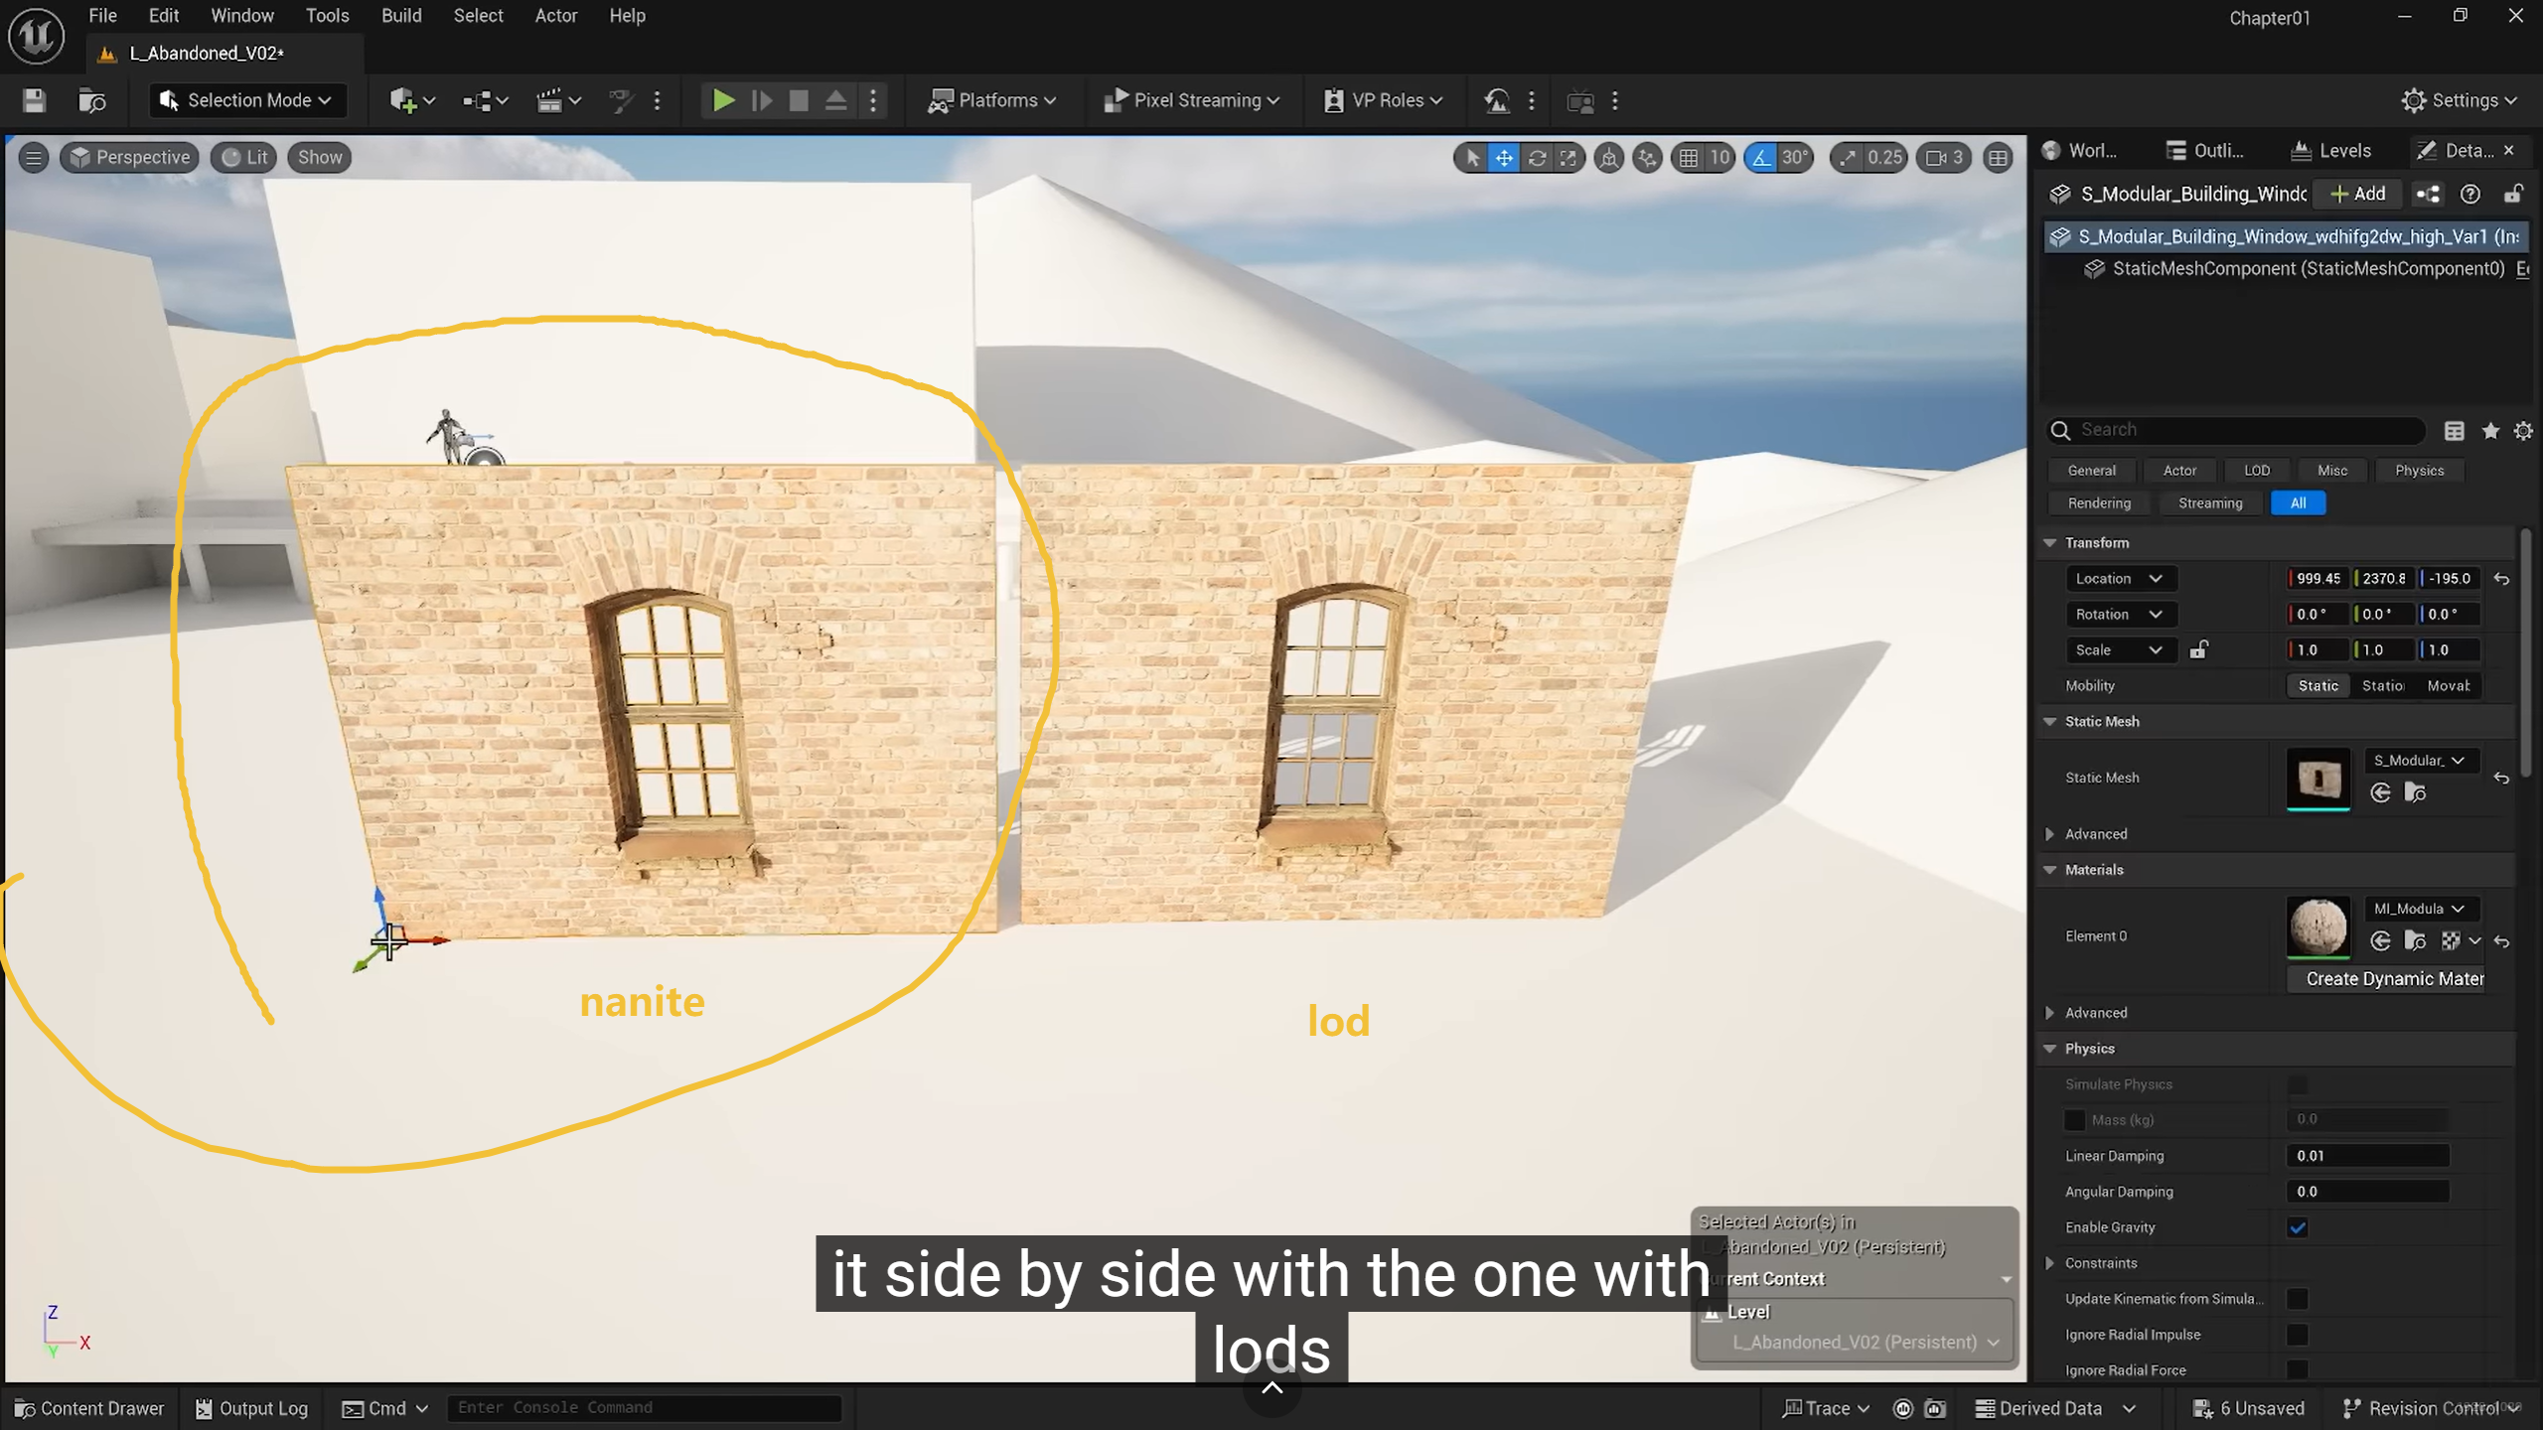Switch to the Levels tab

[2330, 151]
